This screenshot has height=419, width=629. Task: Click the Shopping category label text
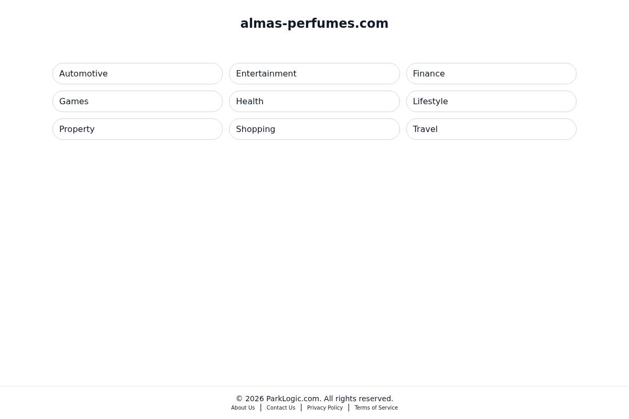click(255, 129)
